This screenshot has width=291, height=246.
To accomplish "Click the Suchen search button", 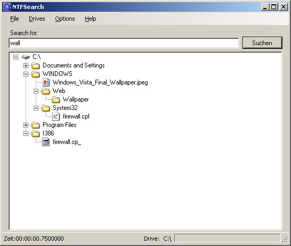I will click(262, 43).
